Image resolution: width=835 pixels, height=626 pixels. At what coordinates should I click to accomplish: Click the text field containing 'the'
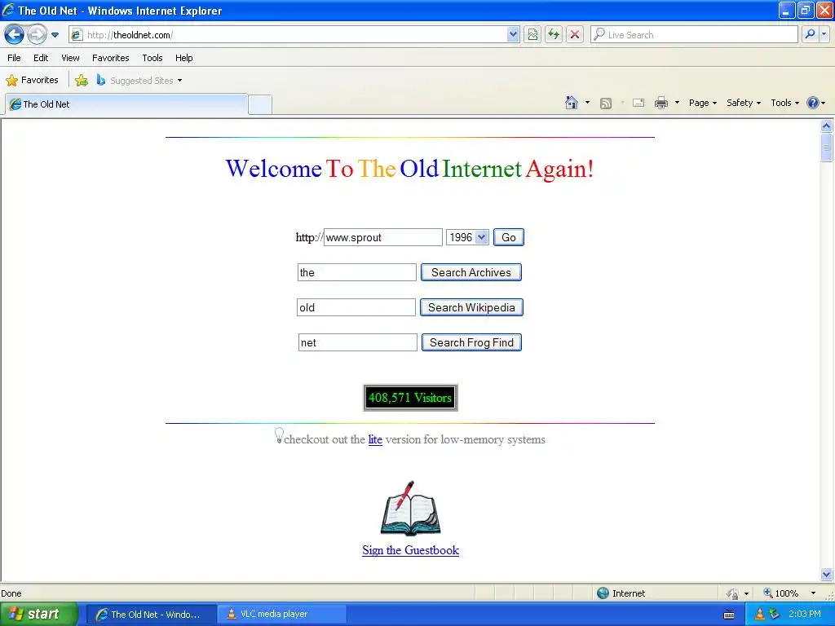click(x=357, y=272)
